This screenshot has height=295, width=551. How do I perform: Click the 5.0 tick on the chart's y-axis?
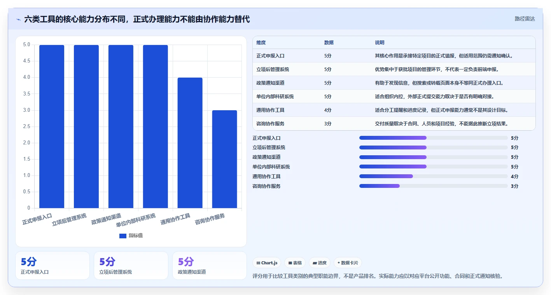(26, 45)
